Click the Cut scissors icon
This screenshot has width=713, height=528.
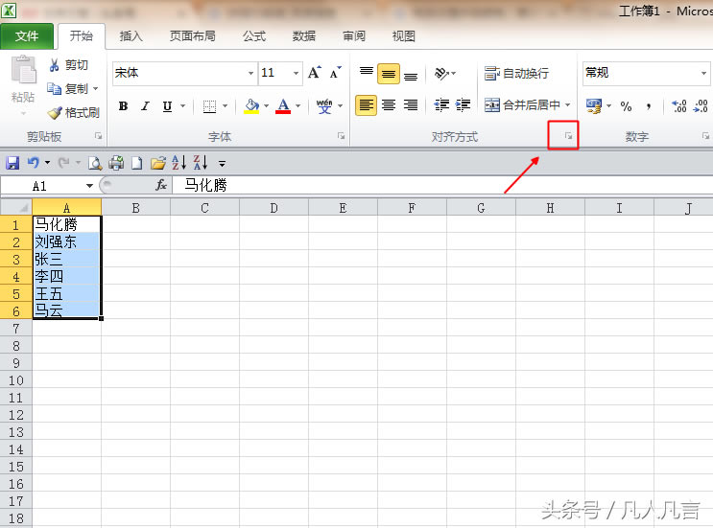tap(54, 65)
